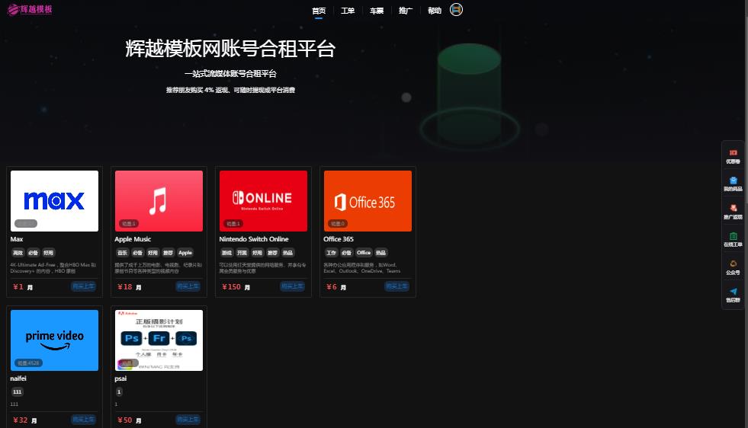Image resolution: width=748 pixels, height=428 pixels.
Task: Open the 售后群 Telegram-style icon
Action: click(x=733, y=292)
